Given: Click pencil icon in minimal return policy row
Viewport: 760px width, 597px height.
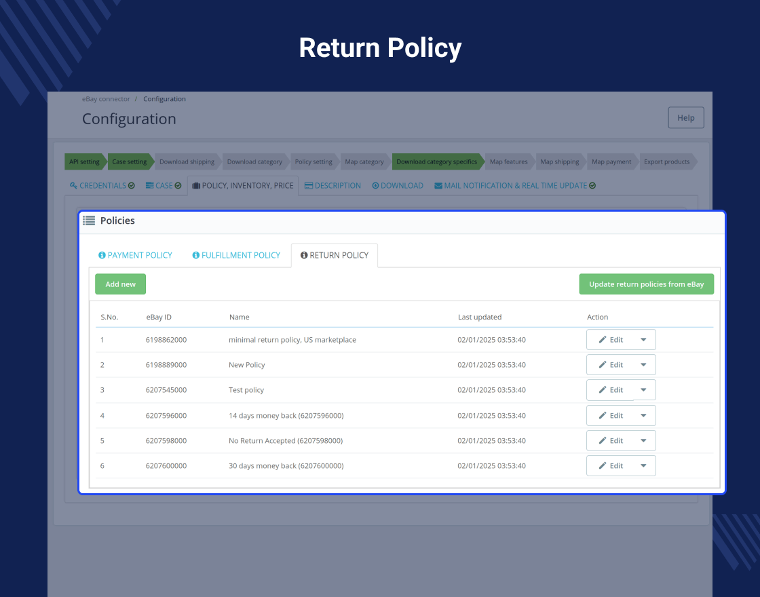Looking at the screenshot, I should [603, 340].
